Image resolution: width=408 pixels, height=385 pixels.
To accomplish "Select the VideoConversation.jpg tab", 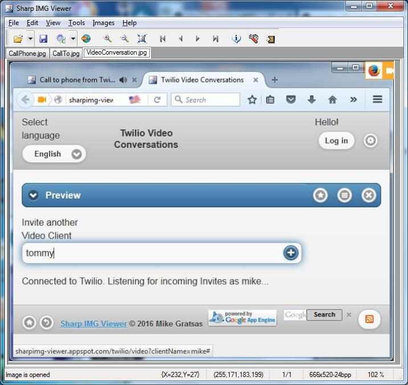I will (117, 52).
